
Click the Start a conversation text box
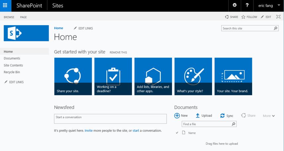pyautogui.click(x=110, y=119)
